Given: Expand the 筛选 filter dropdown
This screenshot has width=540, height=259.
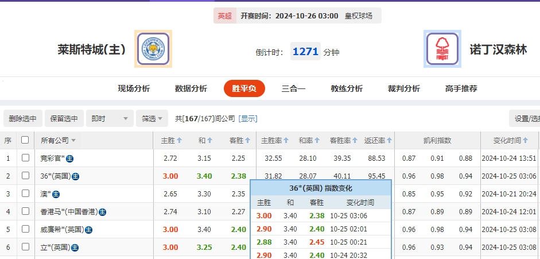Looking at the screenshot, I should pyautogui.click(x=151, y=119).
